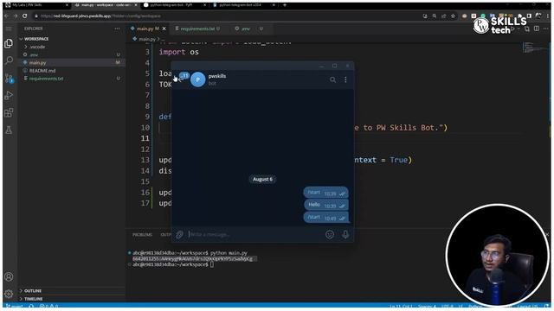Click the zoom magnifier icon in address bar
The width and height of the screenshot is (554, 311).
click(x=435, y=16)
